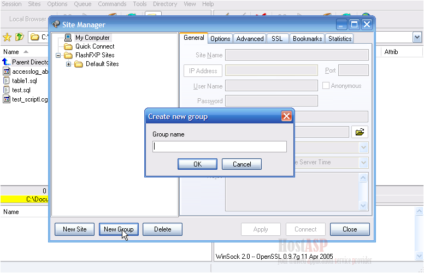Click the up-folder icon in local browser
The height and width of the screenshot is (273, 424).
20,37
